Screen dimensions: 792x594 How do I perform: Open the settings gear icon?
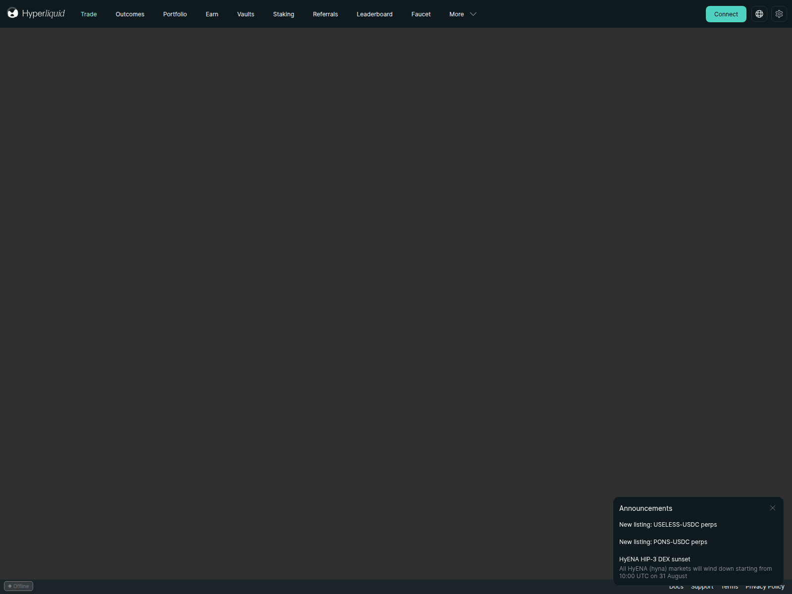pos(779,14)
